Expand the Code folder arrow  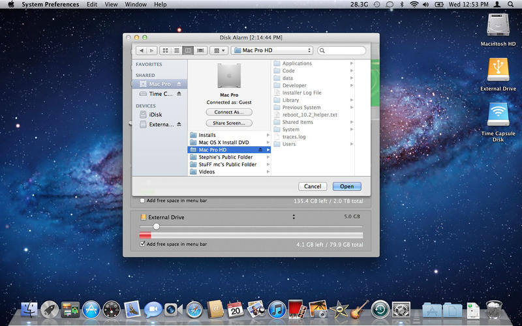tap(352, 70)
